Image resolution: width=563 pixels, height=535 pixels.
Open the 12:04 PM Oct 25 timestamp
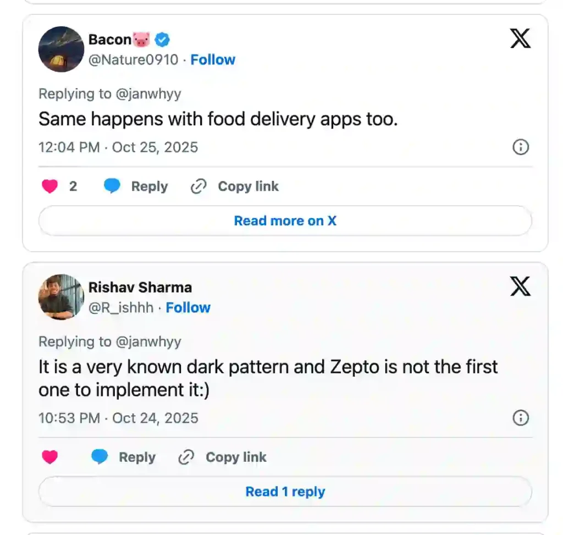pyautogui.click(x=118, y=147)
